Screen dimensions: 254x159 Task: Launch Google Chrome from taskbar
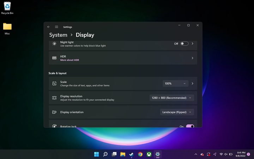coord(140,154)
